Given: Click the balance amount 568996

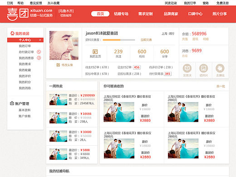Looking at the screenshot, I should 199,34.
